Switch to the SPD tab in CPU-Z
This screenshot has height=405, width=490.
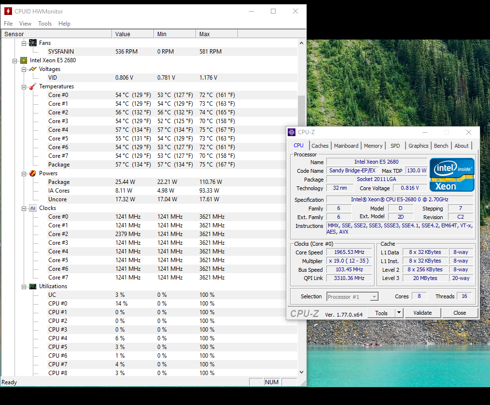395,146
